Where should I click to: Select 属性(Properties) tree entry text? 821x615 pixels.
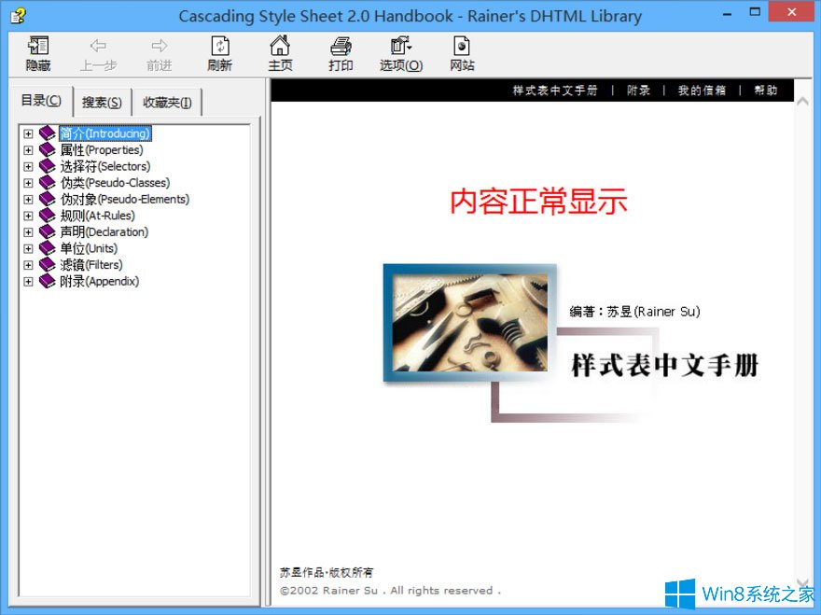pyautogui.click(x=102, y=150)
